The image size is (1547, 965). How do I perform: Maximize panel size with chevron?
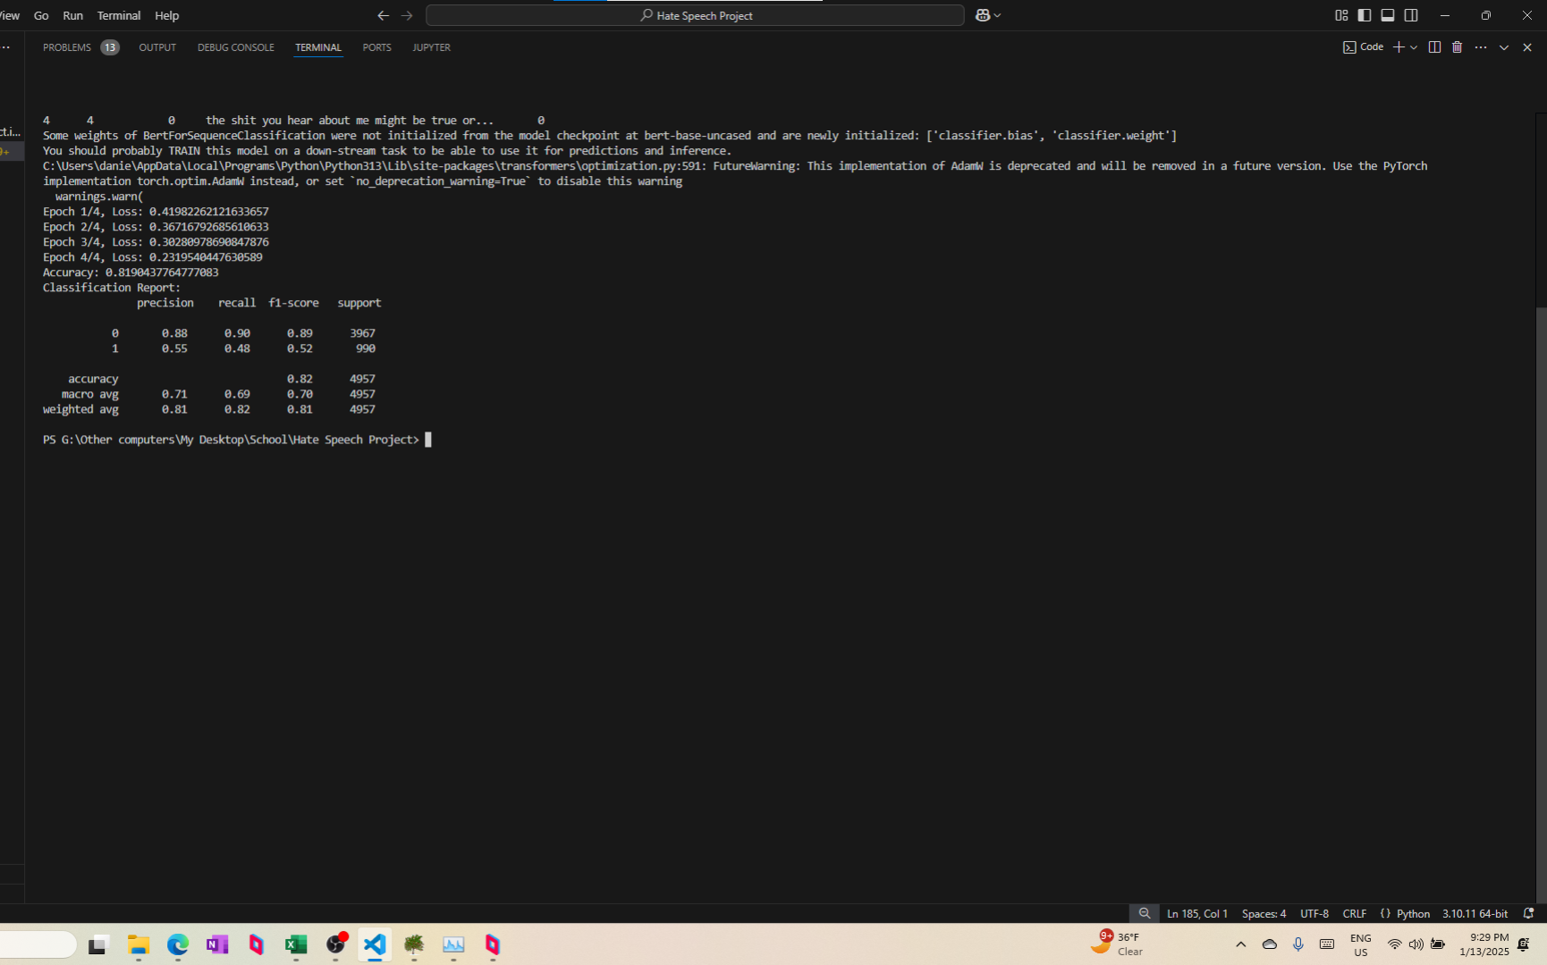(x=1504, y=47)
